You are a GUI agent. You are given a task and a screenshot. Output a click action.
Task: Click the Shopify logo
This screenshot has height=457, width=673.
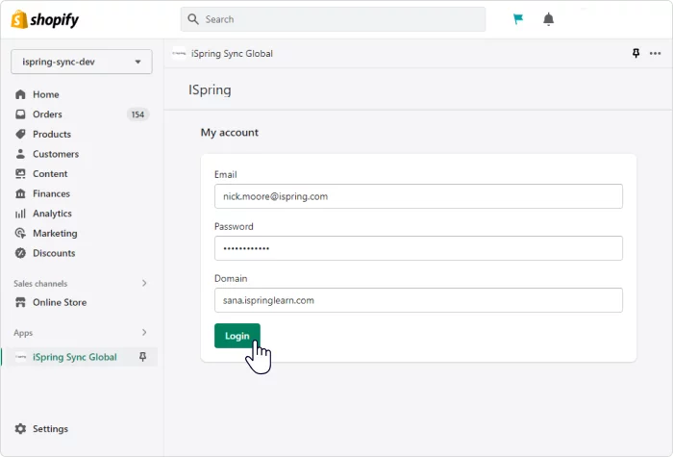[45, 19]
